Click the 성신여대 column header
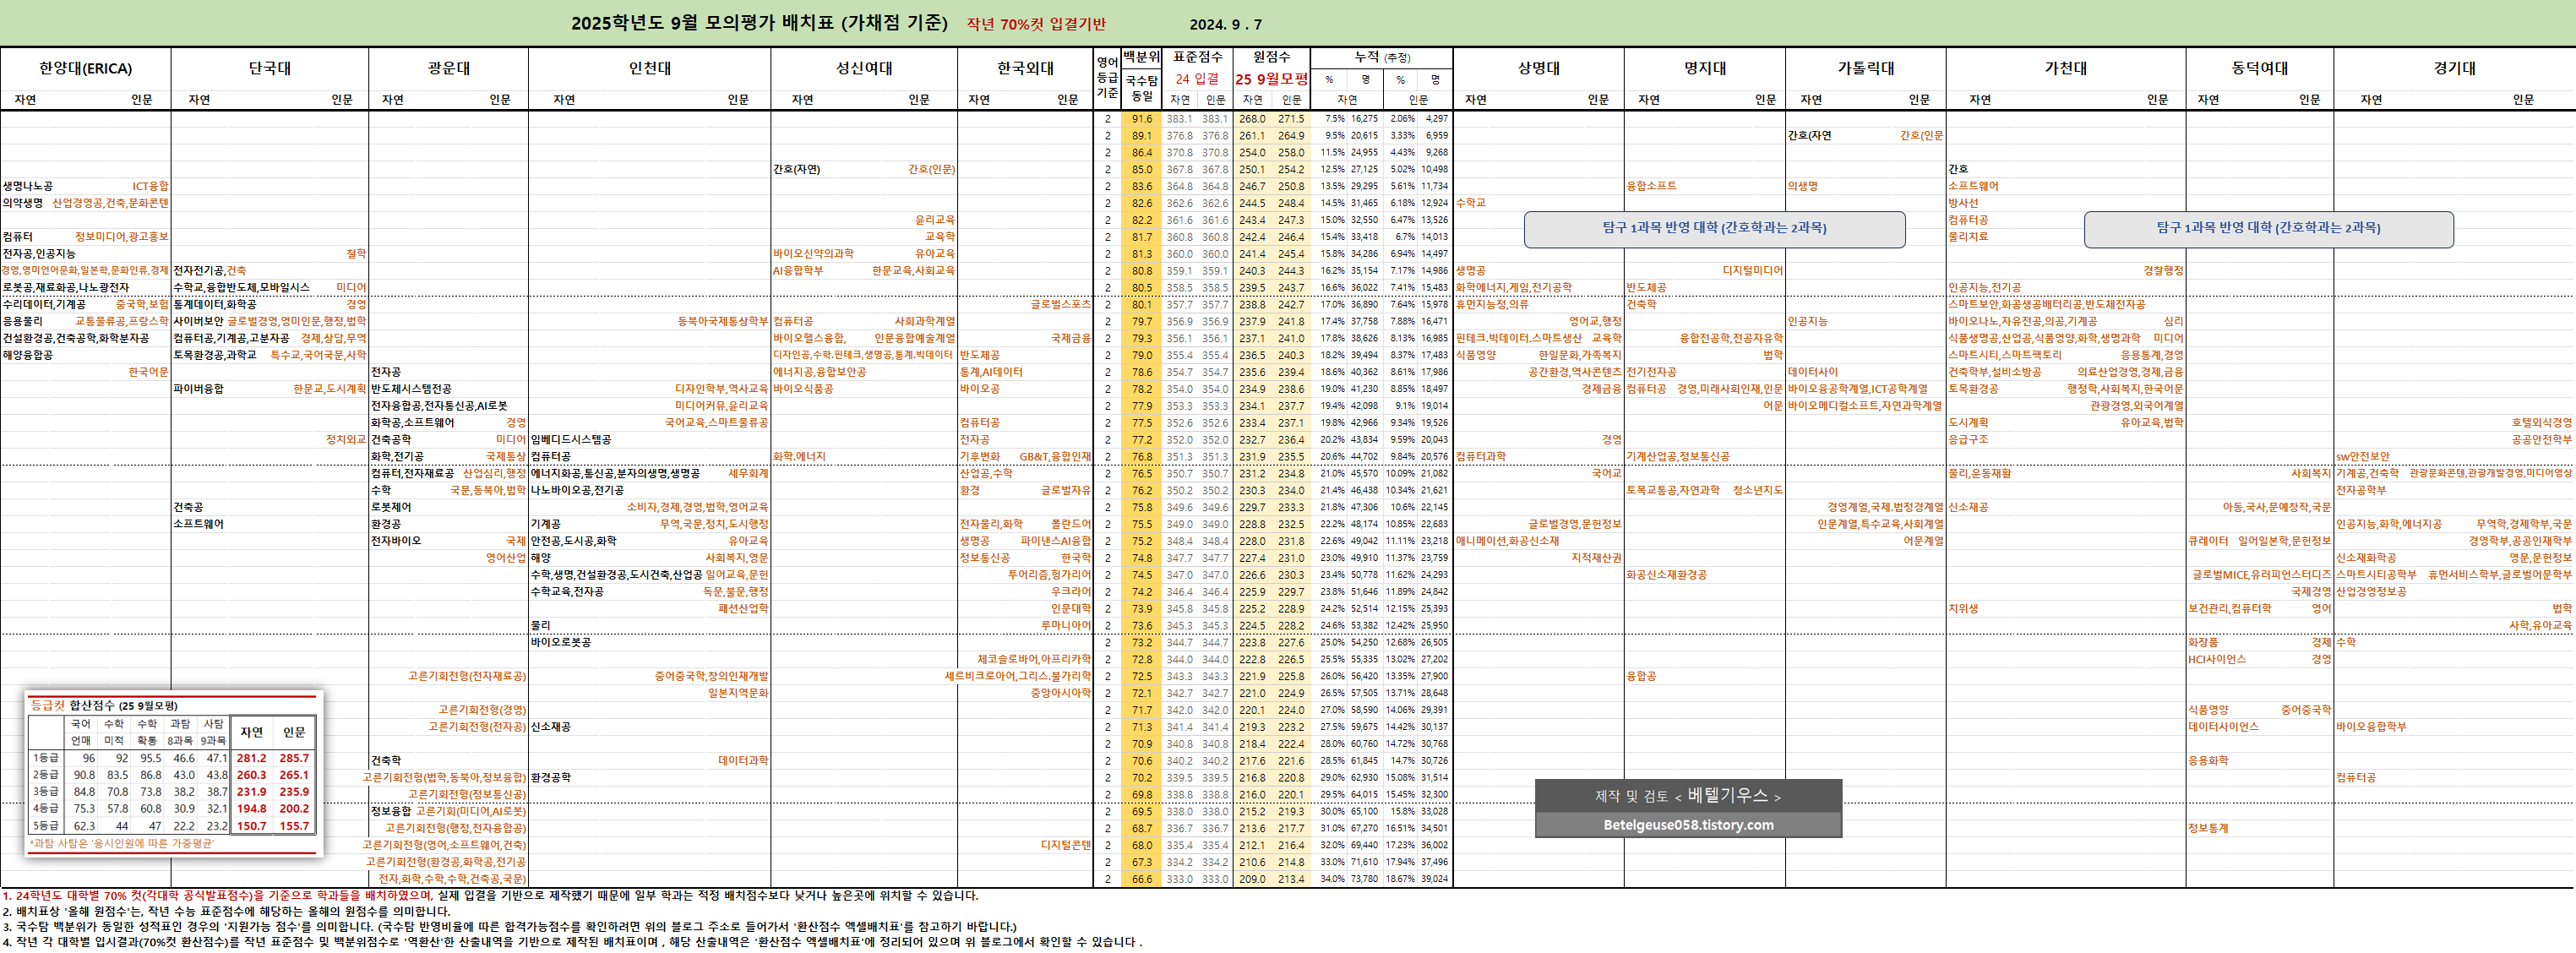Image resolution: width=2576 pixels, height=953 pixels. pos(864,68)
